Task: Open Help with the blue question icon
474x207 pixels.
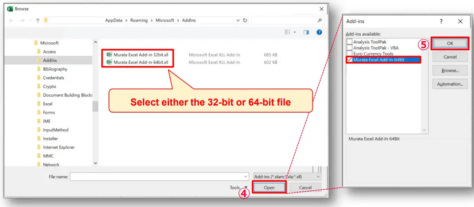Action: point(319,32)
